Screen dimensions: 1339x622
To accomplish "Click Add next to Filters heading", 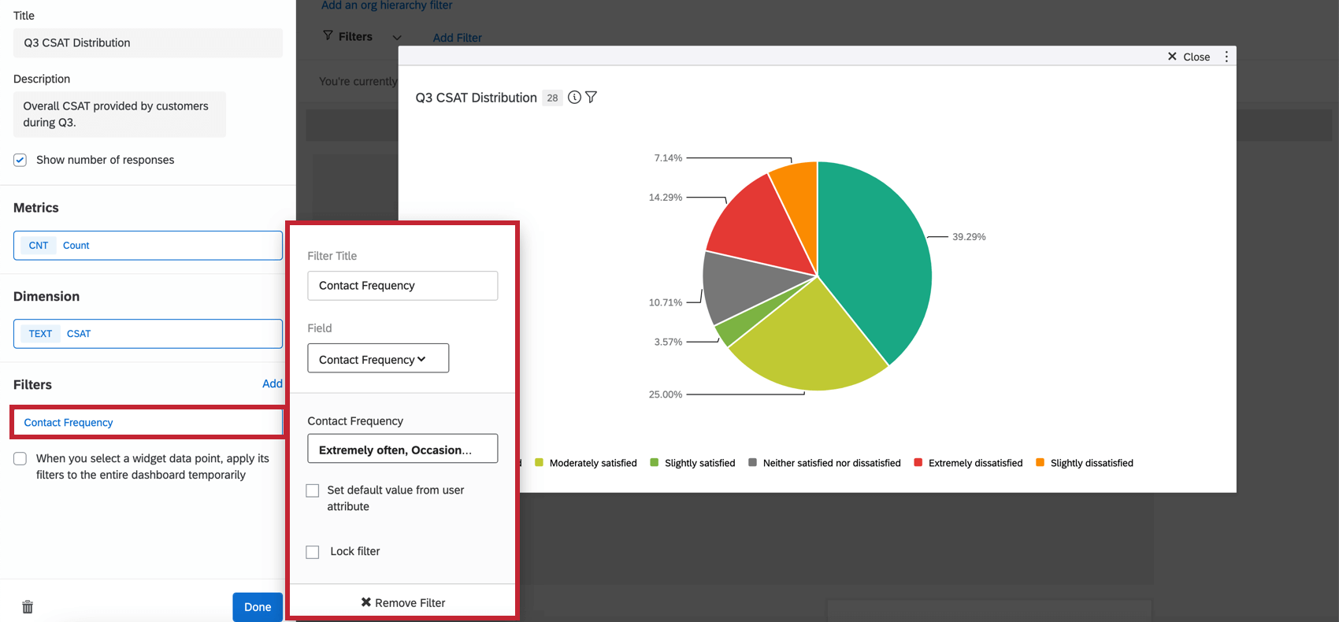I will coord(273,383).
